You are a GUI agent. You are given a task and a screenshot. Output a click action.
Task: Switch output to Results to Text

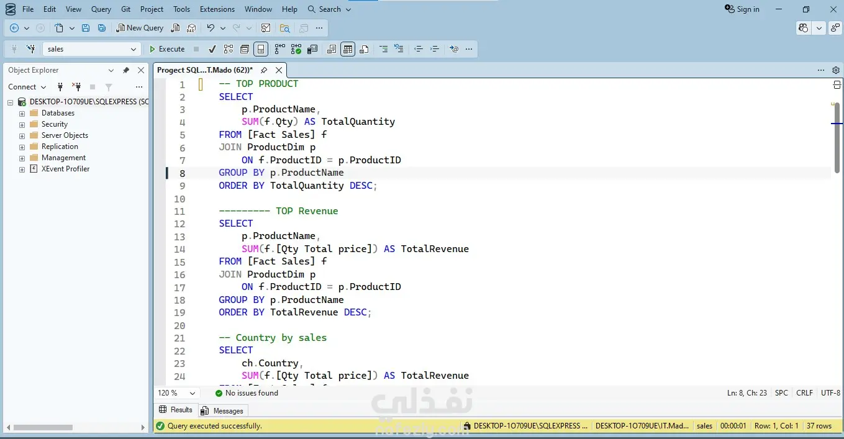[x=332, y=49]
